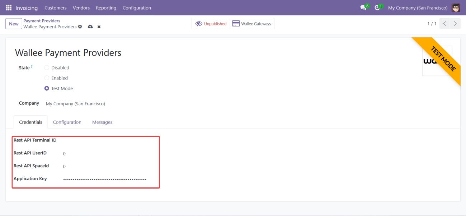Click the user avatar in top bar
The image size is (466, 216).
click(x=456, y=8)
